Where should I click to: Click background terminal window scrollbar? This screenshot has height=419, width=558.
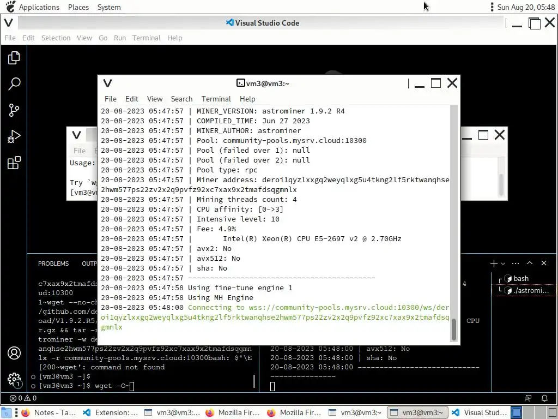tap(501, 184)
